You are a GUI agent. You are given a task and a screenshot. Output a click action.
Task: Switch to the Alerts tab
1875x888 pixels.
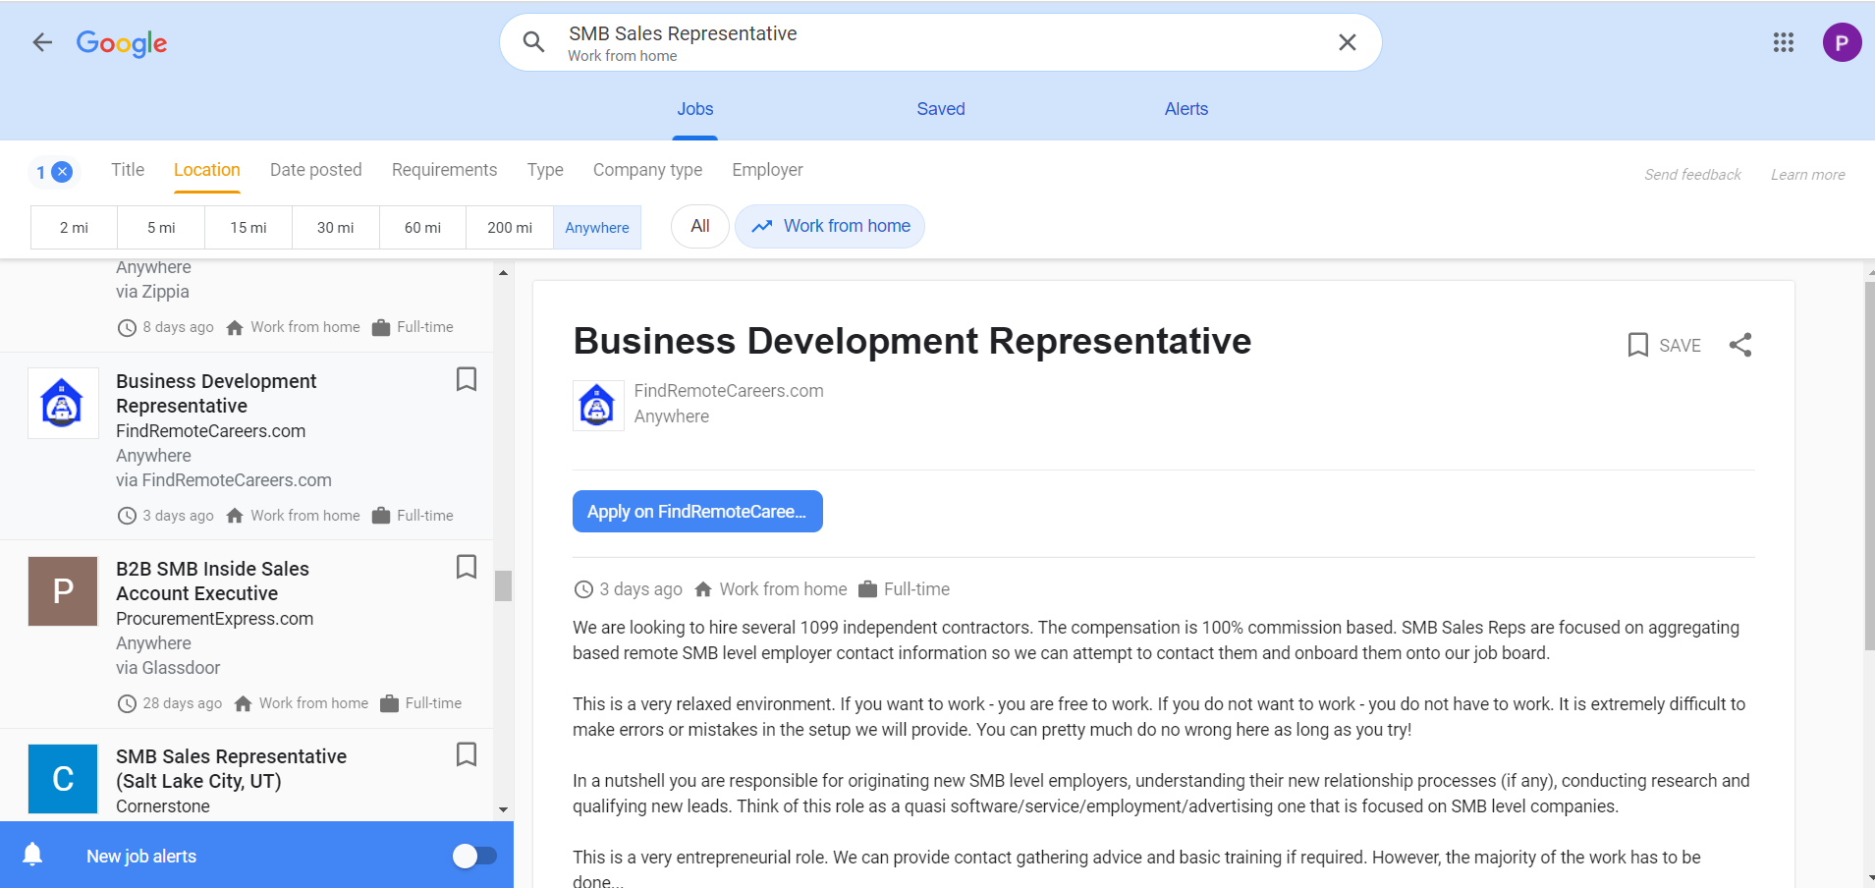(x=1185, y=109)
